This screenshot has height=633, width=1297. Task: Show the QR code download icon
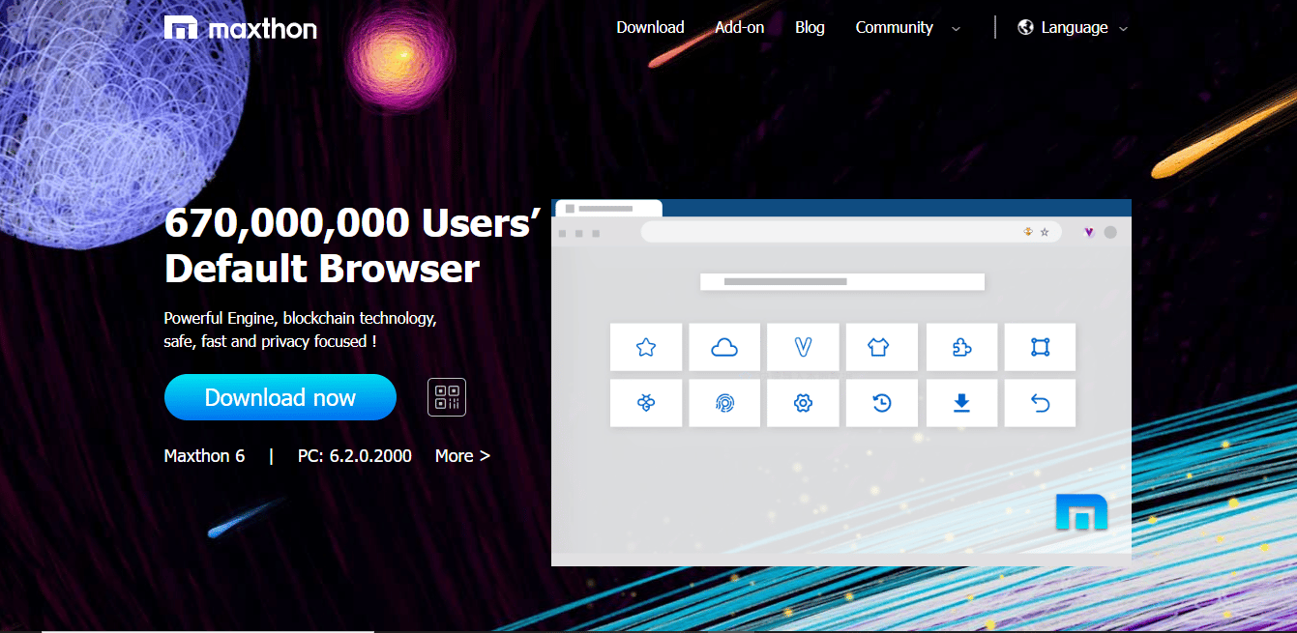447,397
